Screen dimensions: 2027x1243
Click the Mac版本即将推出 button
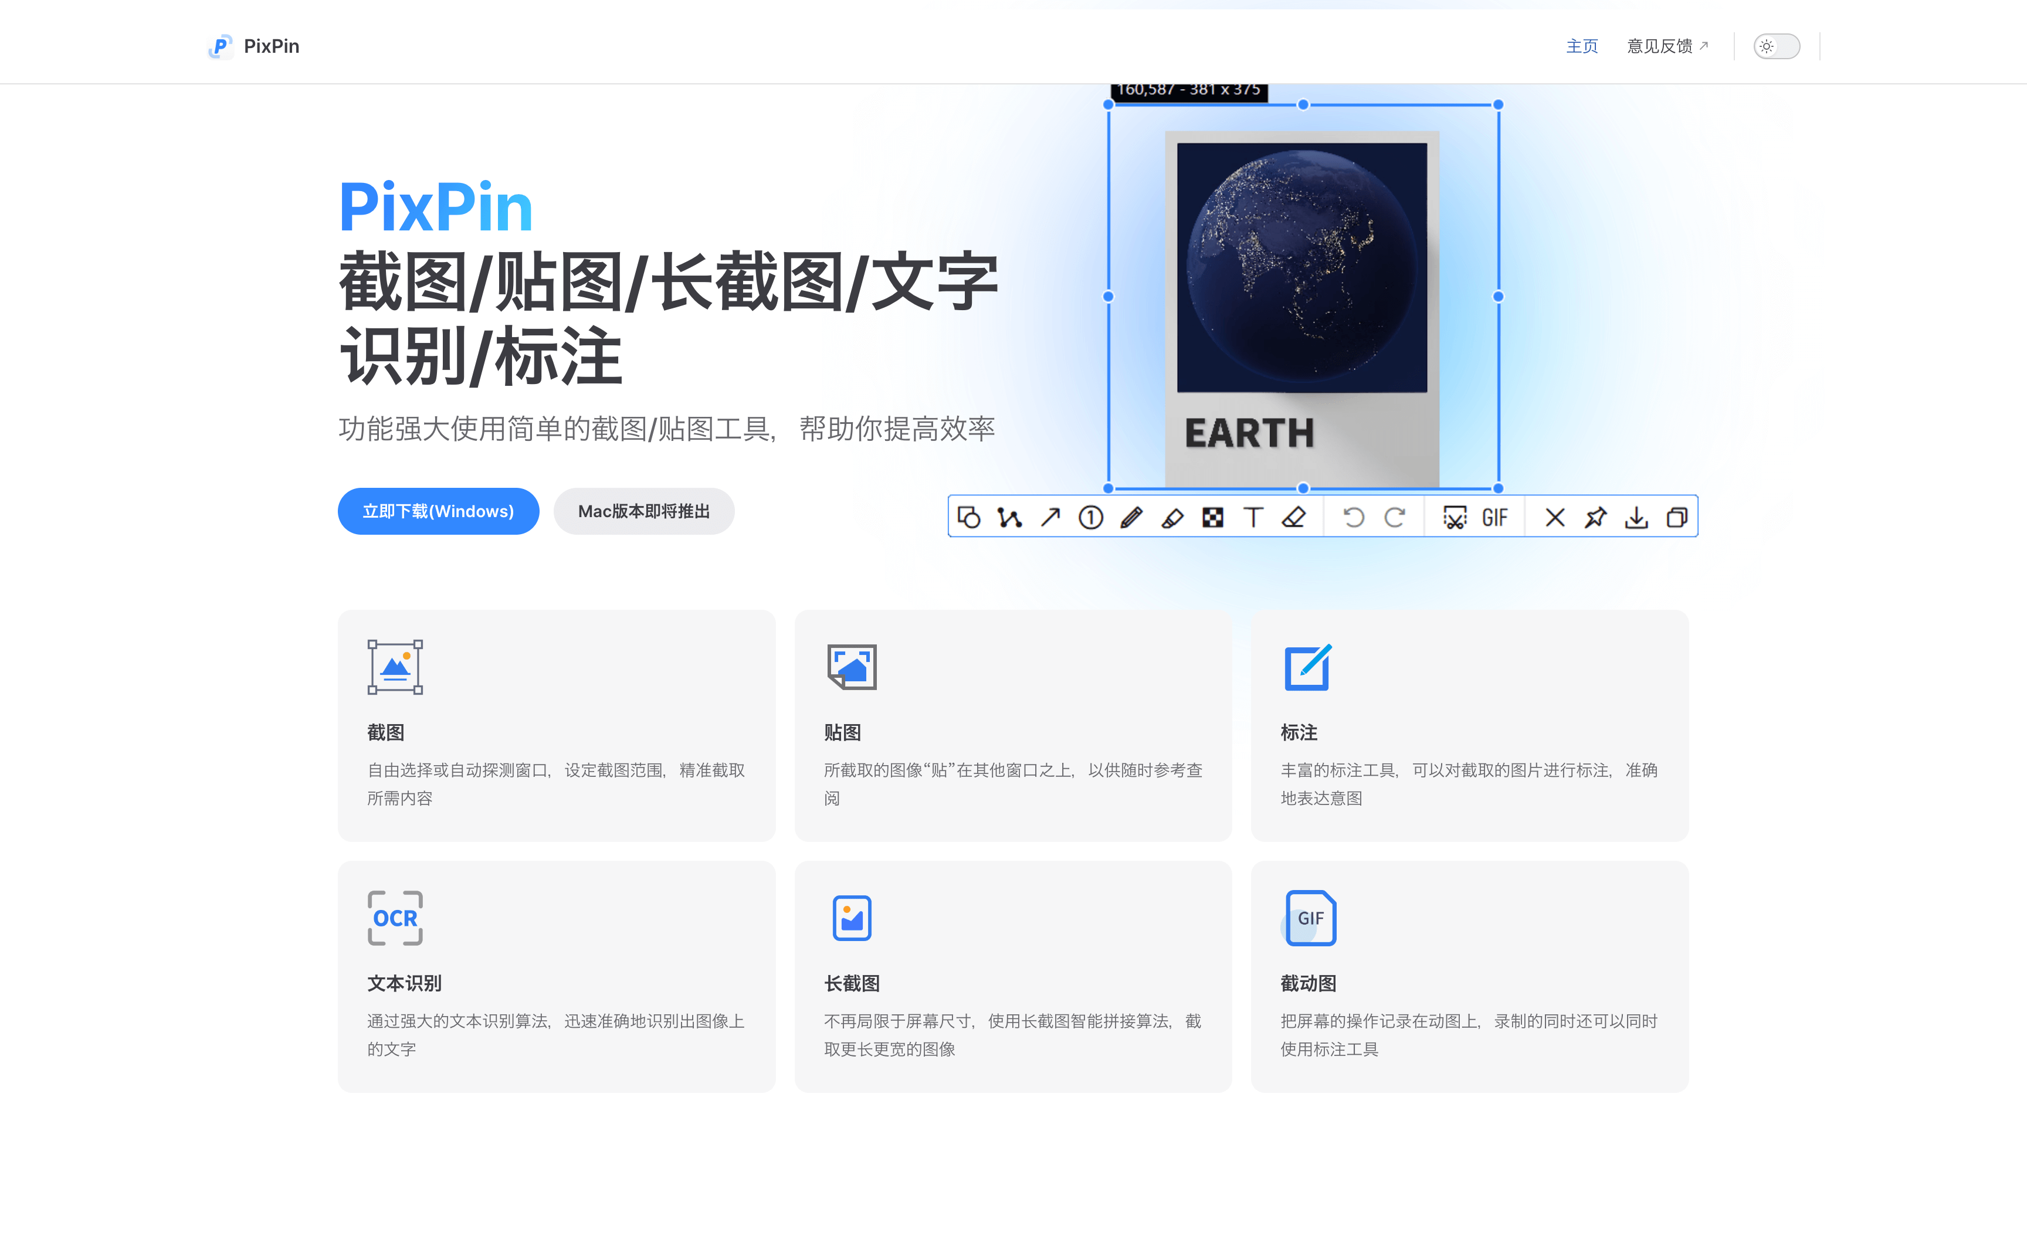tap(643, 511)
